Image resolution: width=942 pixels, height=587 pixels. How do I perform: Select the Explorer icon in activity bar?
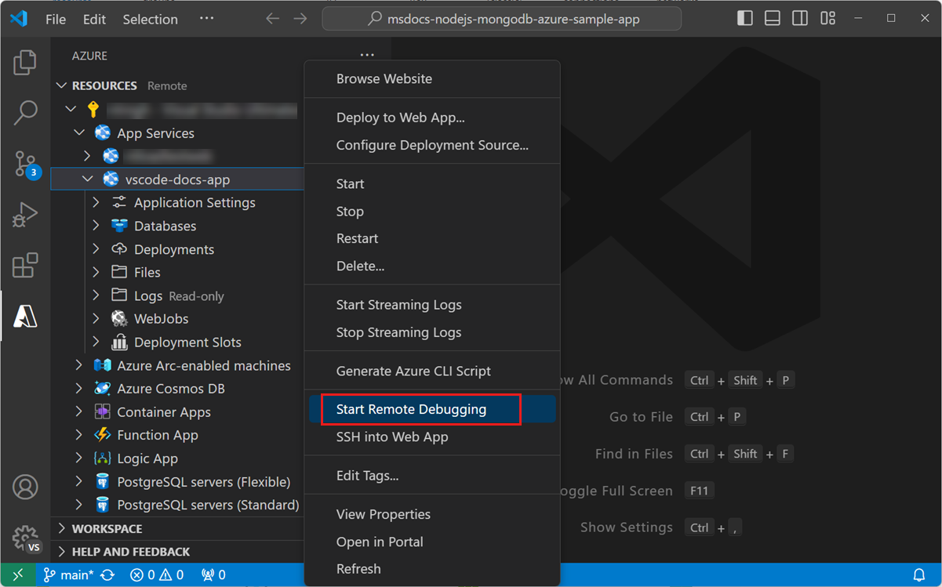point(26,61)
